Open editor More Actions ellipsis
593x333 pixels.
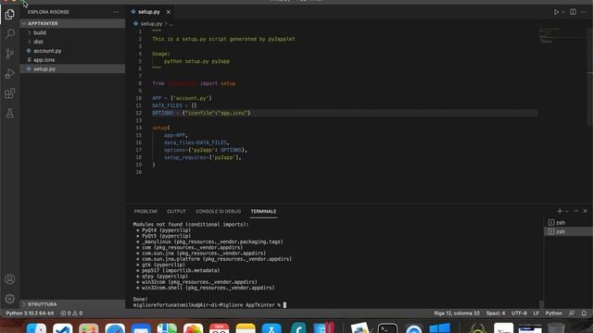point(584,12)
